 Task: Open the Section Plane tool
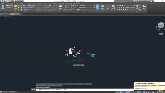[60, 7]
